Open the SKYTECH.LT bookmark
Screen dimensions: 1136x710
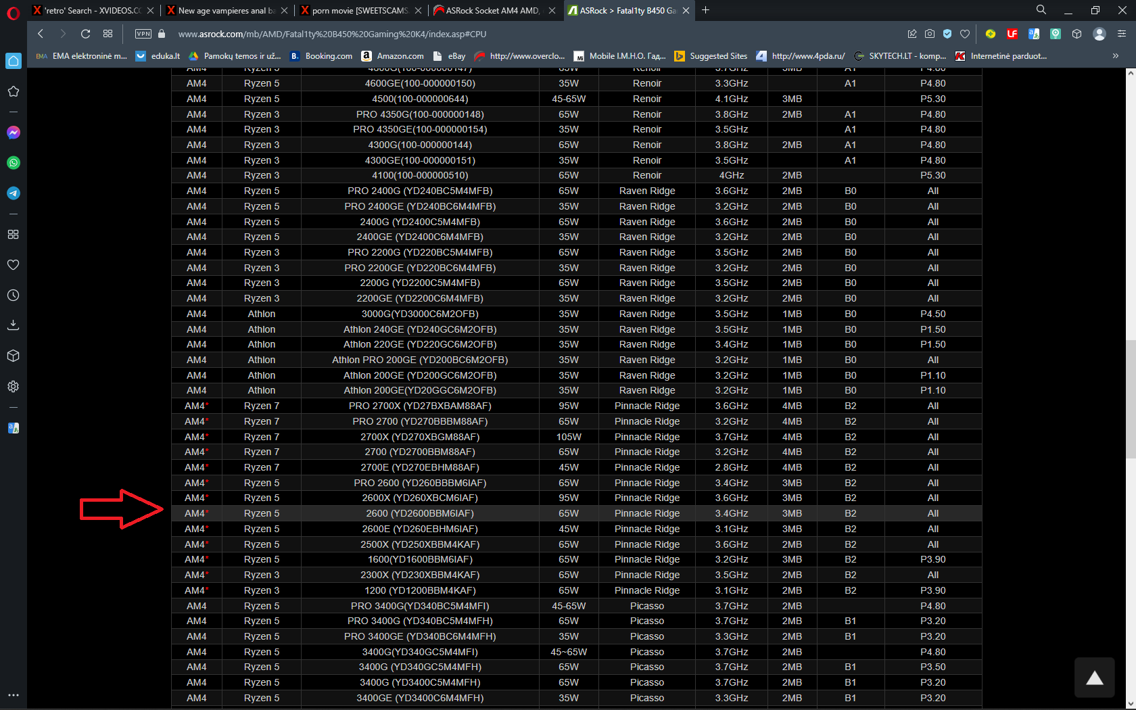coord(901,56)
